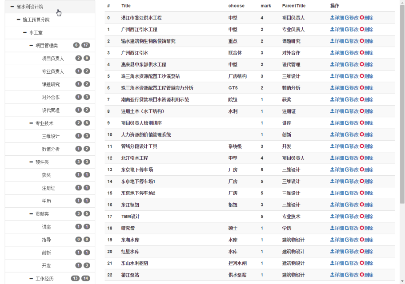The width and height of the screenshot is (405, 284).
Task: Click the upload icon for 湛江市鉴江供水工程 row
Action: click(x=332, y=18)
